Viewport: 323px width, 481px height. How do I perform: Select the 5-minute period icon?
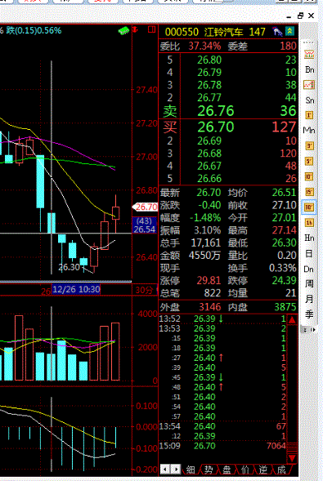[309, 161]
